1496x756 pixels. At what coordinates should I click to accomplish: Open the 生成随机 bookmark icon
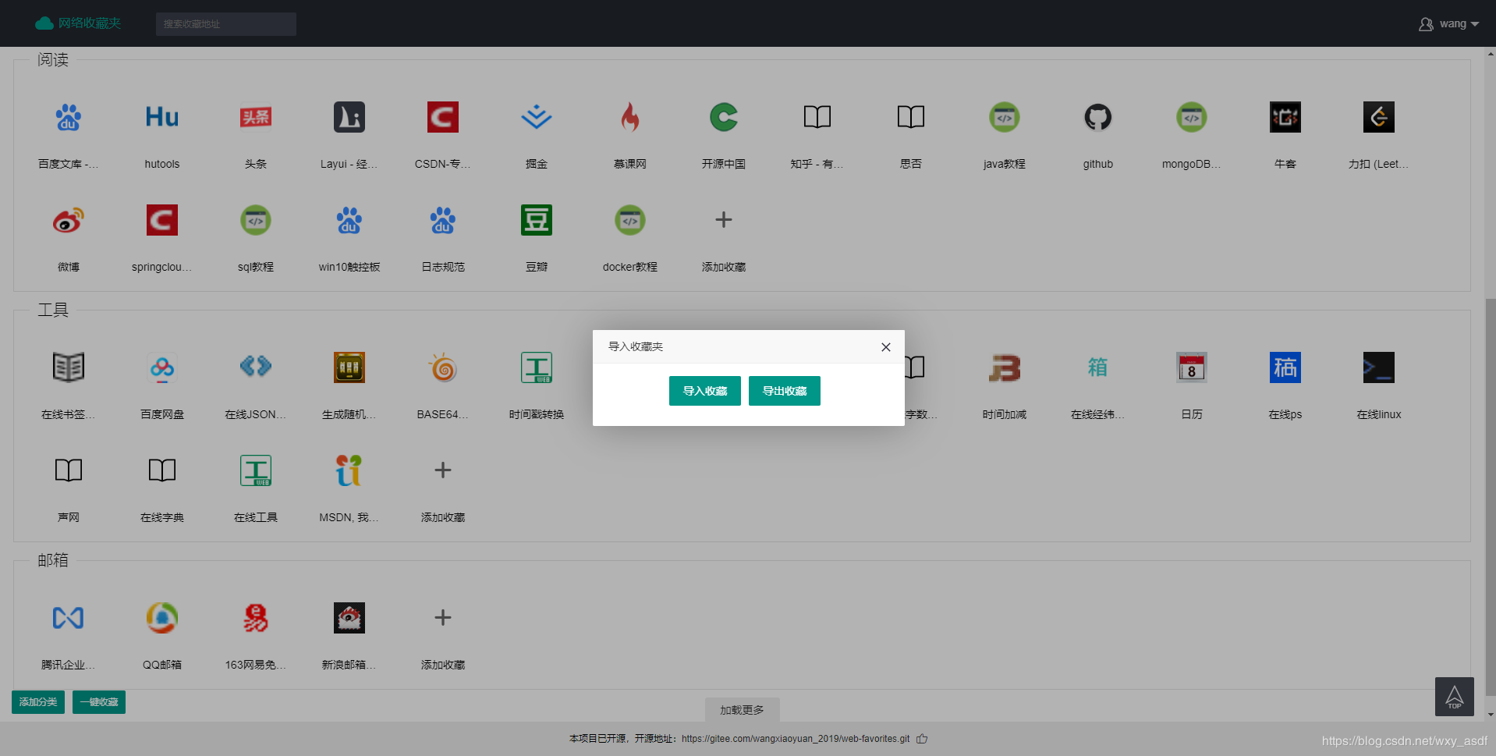349,367
